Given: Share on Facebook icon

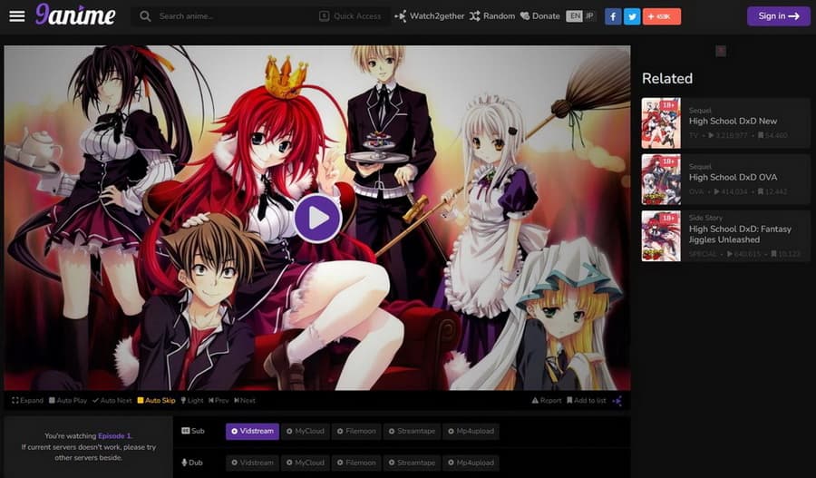Looking at the screenshot, I should [x=613, y=16].
